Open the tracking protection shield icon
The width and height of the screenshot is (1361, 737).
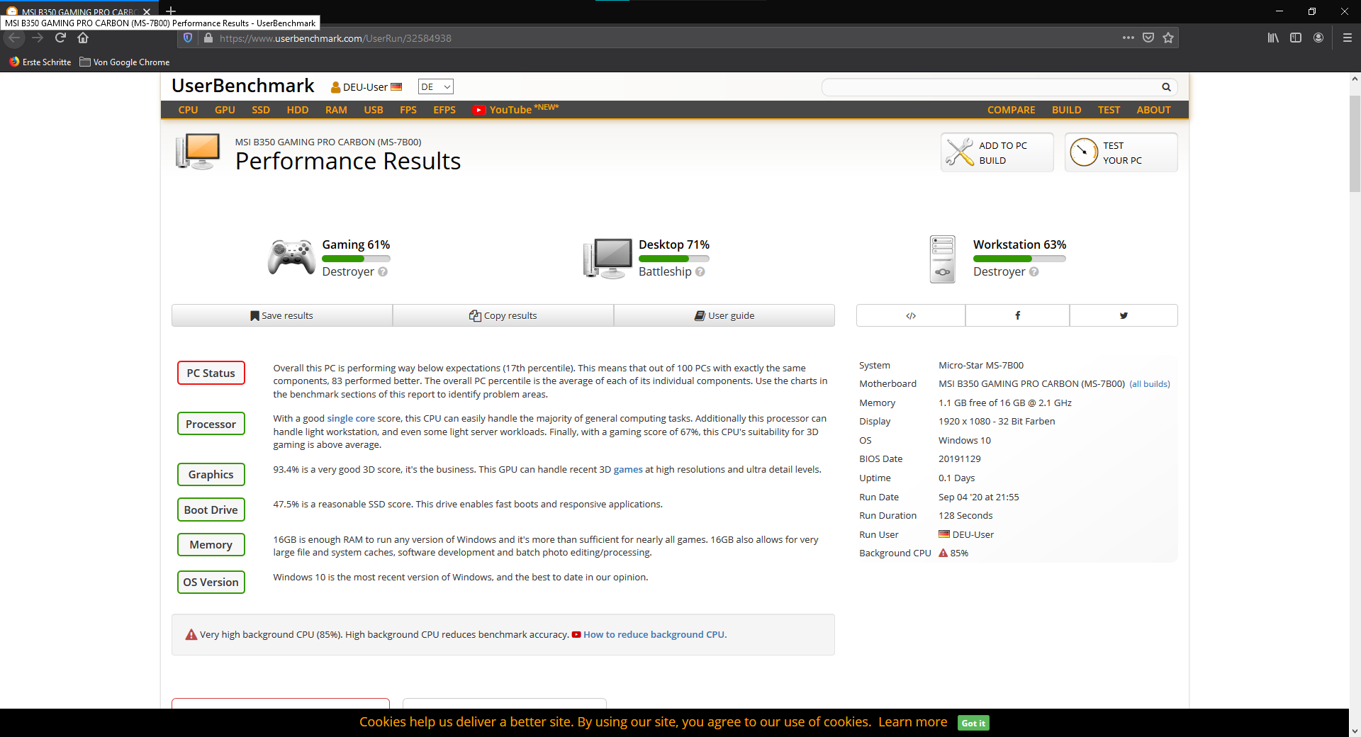coord(188,38)
